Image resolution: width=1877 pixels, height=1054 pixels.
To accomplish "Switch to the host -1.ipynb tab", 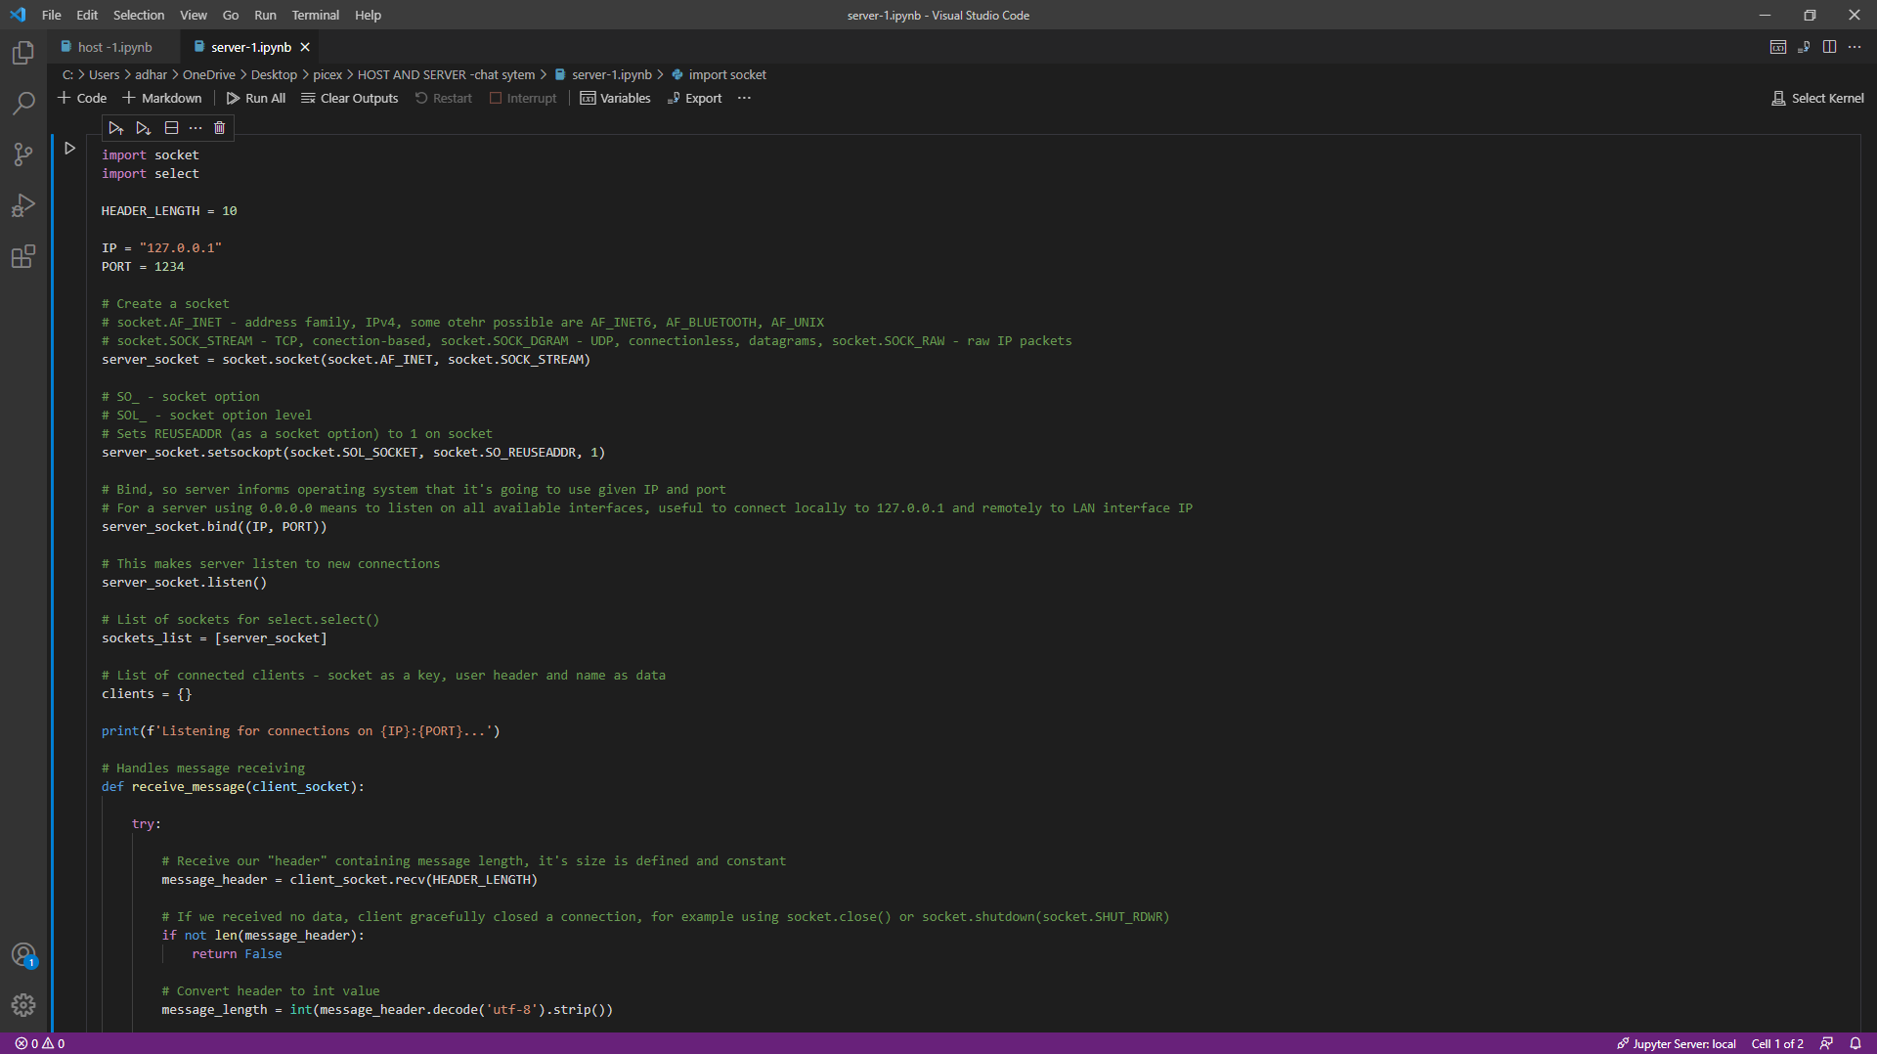I will (114, 47).
